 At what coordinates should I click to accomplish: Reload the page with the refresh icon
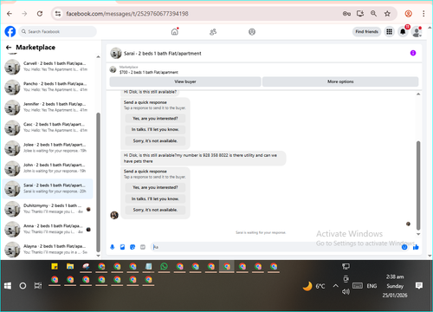point(40,14)
